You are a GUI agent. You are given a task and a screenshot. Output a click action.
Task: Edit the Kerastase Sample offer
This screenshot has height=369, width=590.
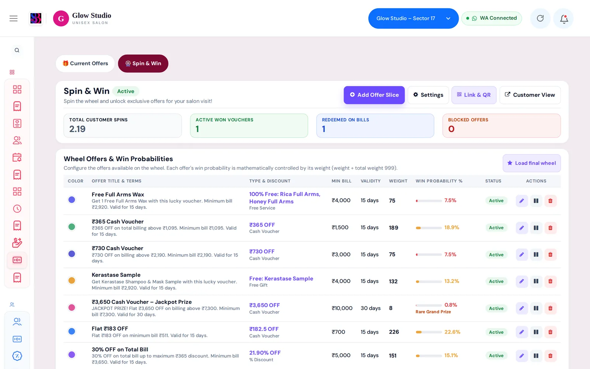(x=521, y=281)
